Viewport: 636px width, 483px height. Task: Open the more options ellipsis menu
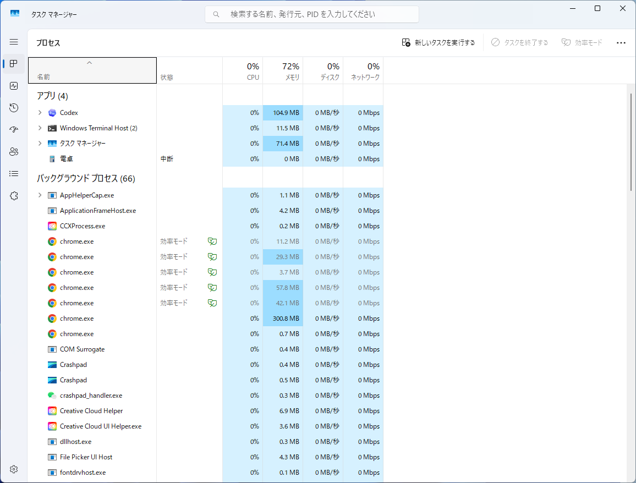point(621,42)
